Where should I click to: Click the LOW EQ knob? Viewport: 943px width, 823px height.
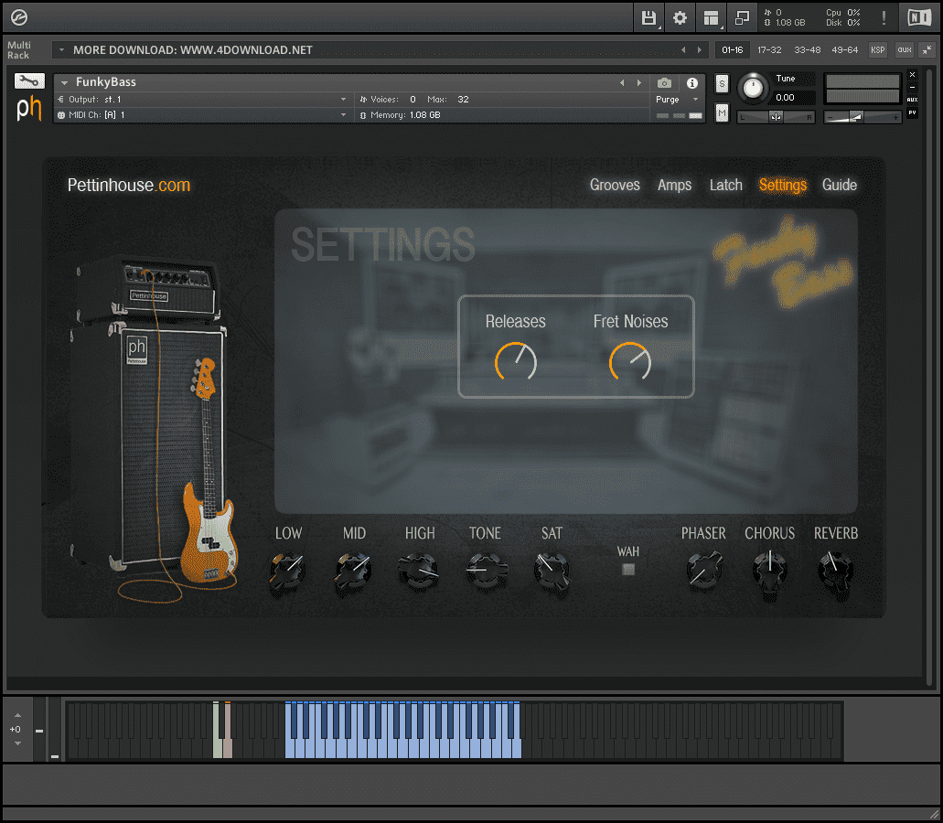[287, 570]
